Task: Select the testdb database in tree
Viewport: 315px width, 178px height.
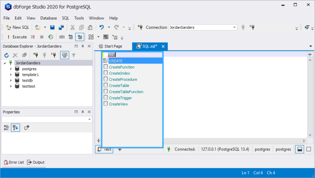Action: (x=27, y=80)
